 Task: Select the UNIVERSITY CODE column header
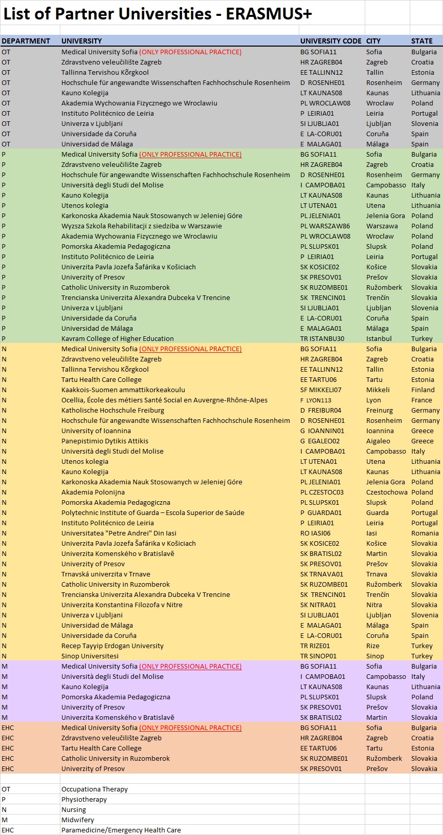[x=331, y=41]
